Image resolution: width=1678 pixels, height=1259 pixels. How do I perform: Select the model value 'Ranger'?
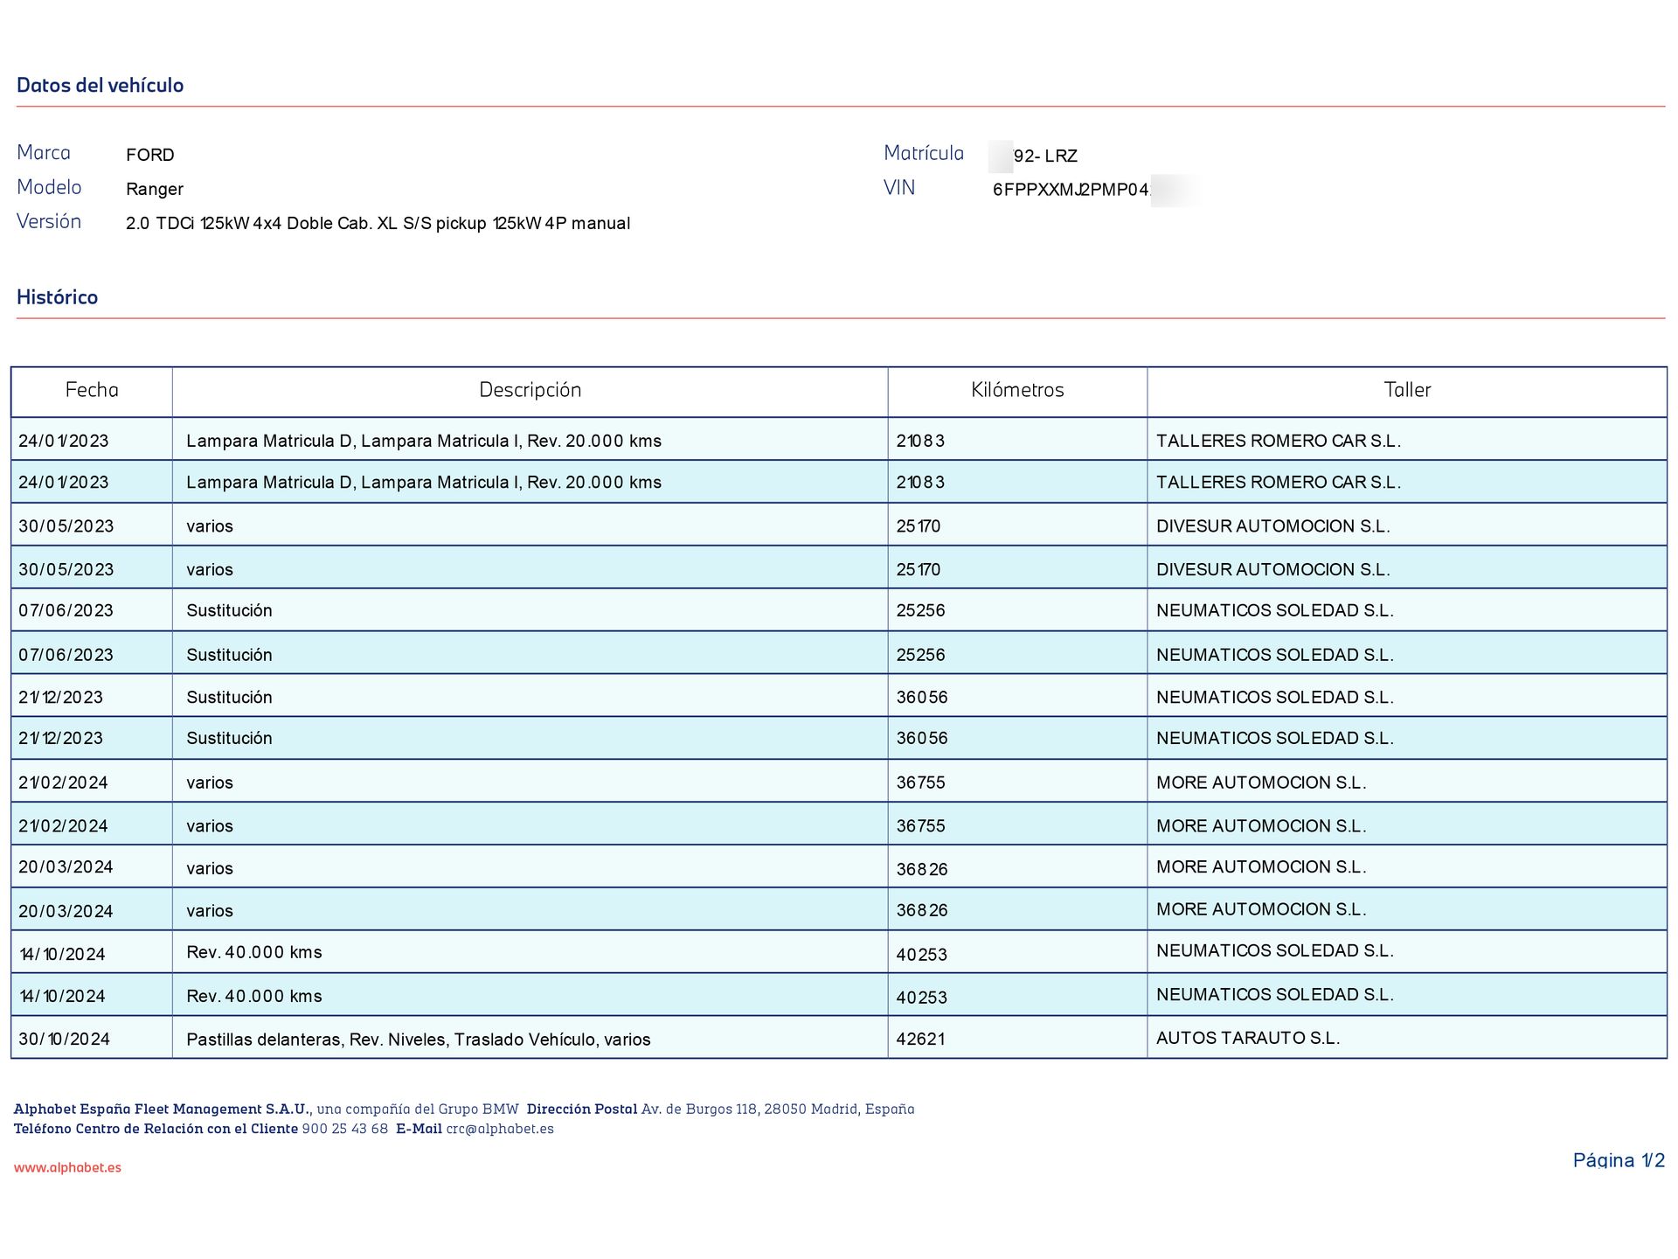pyautogui.click(x=155, y=189)
